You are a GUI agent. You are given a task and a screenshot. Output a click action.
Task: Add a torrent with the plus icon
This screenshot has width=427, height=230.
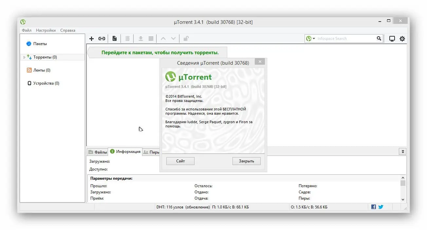click(x=92, y=39)
